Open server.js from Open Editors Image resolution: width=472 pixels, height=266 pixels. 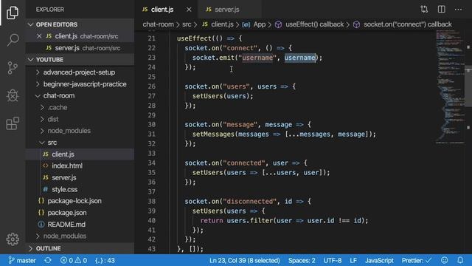tap(80, 48)
